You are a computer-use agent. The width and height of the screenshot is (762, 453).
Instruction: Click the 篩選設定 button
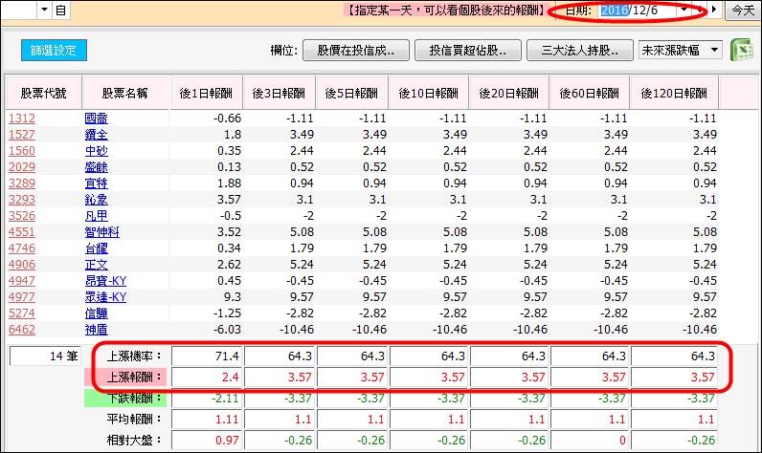pyautogui.click(x=54, y=51)
